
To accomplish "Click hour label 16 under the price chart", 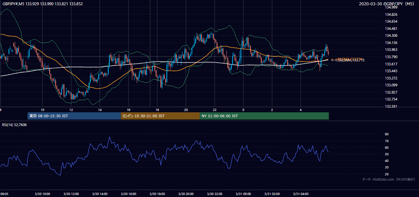I will click(x=129, y=110).
